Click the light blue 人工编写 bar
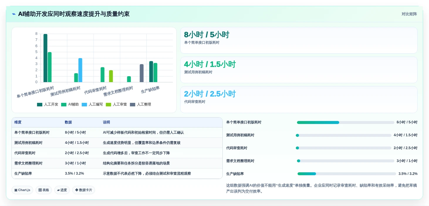429x206 pixels. [80, 70]
